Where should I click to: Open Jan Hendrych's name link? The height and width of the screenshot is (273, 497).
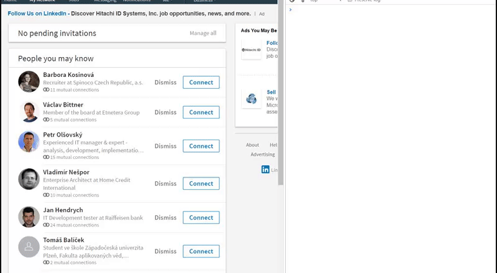(63, 210)
